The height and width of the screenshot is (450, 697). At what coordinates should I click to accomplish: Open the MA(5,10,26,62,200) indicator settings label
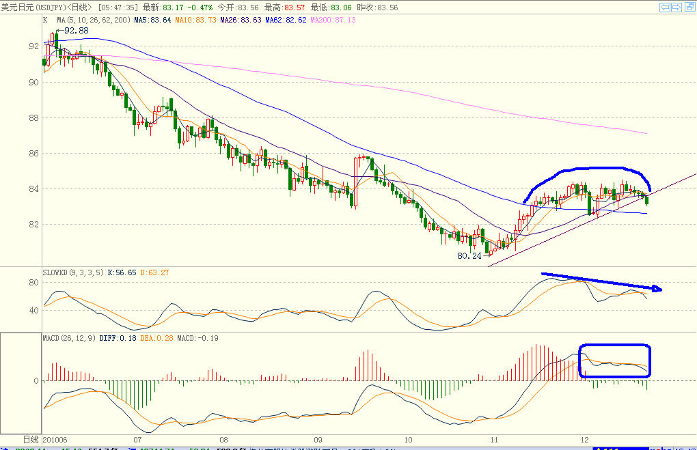[94, 20]
